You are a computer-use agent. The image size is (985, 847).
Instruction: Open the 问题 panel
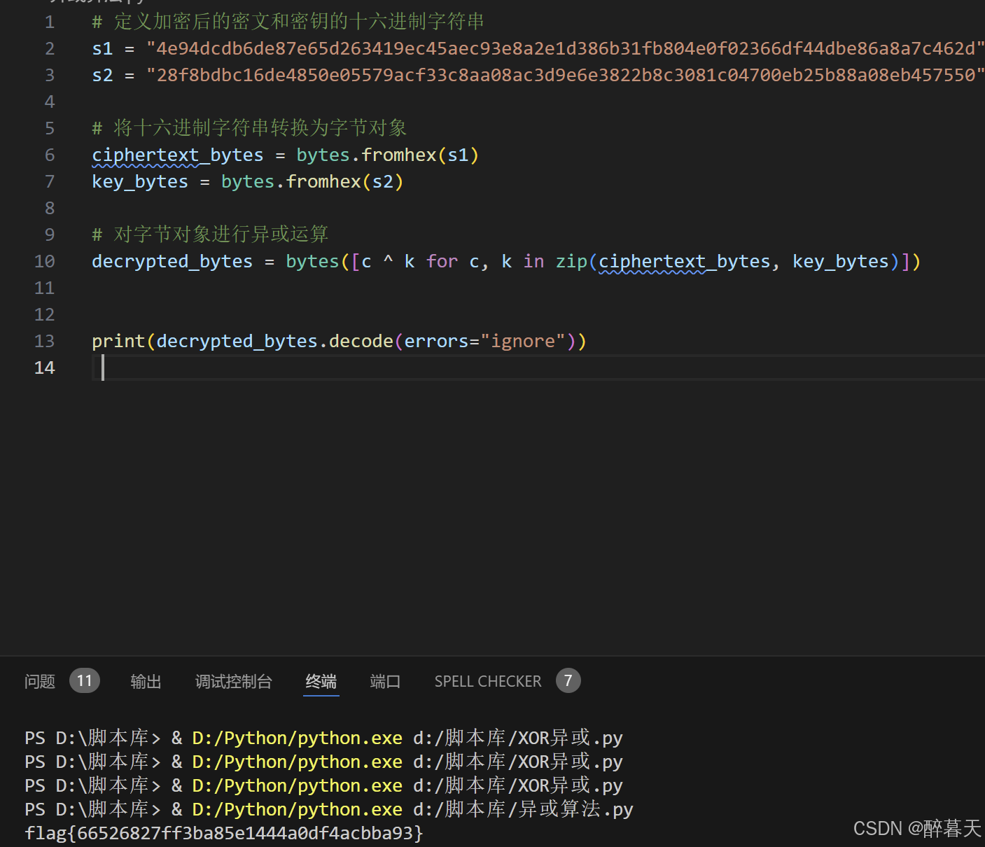point(39,680)
